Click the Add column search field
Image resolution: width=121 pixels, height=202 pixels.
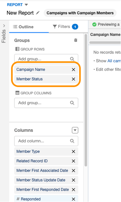point(46,141)
